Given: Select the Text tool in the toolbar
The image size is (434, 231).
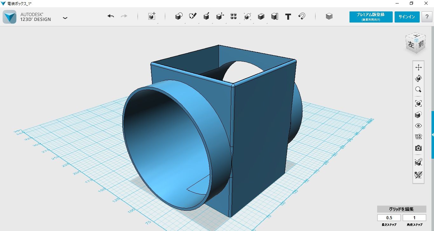Looking at the screenshot, I should point(288,16).
